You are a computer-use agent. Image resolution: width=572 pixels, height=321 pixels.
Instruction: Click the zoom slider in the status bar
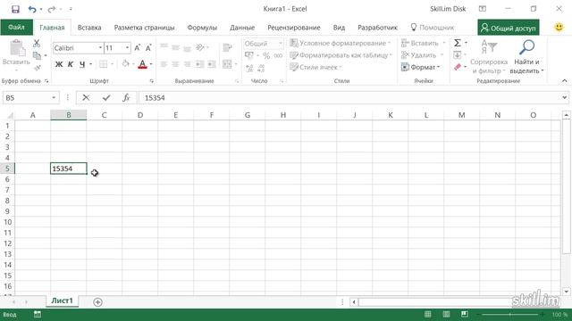[509, 314]
